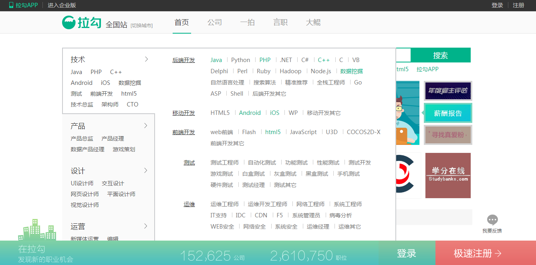536x265 pixels.
Task: Expand the 产品 category arrow
Action: [x=146, y=126]
